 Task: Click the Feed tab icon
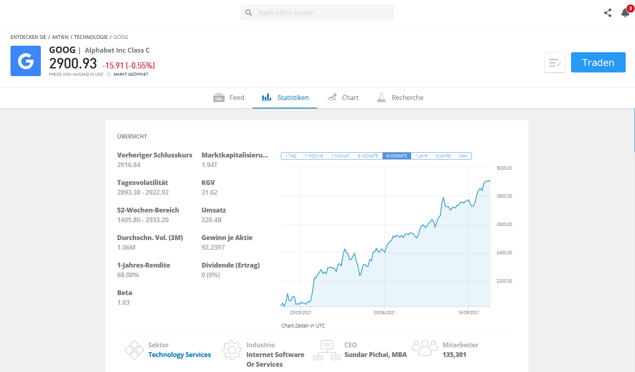click(x=219, y=98)
